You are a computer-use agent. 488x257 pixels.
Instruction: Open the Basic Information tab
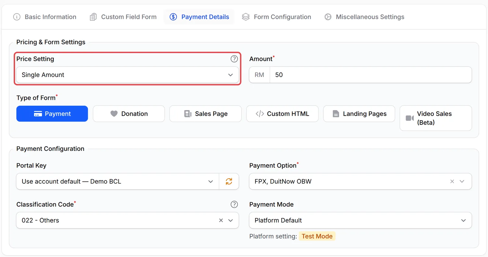(x=45, y=17)
